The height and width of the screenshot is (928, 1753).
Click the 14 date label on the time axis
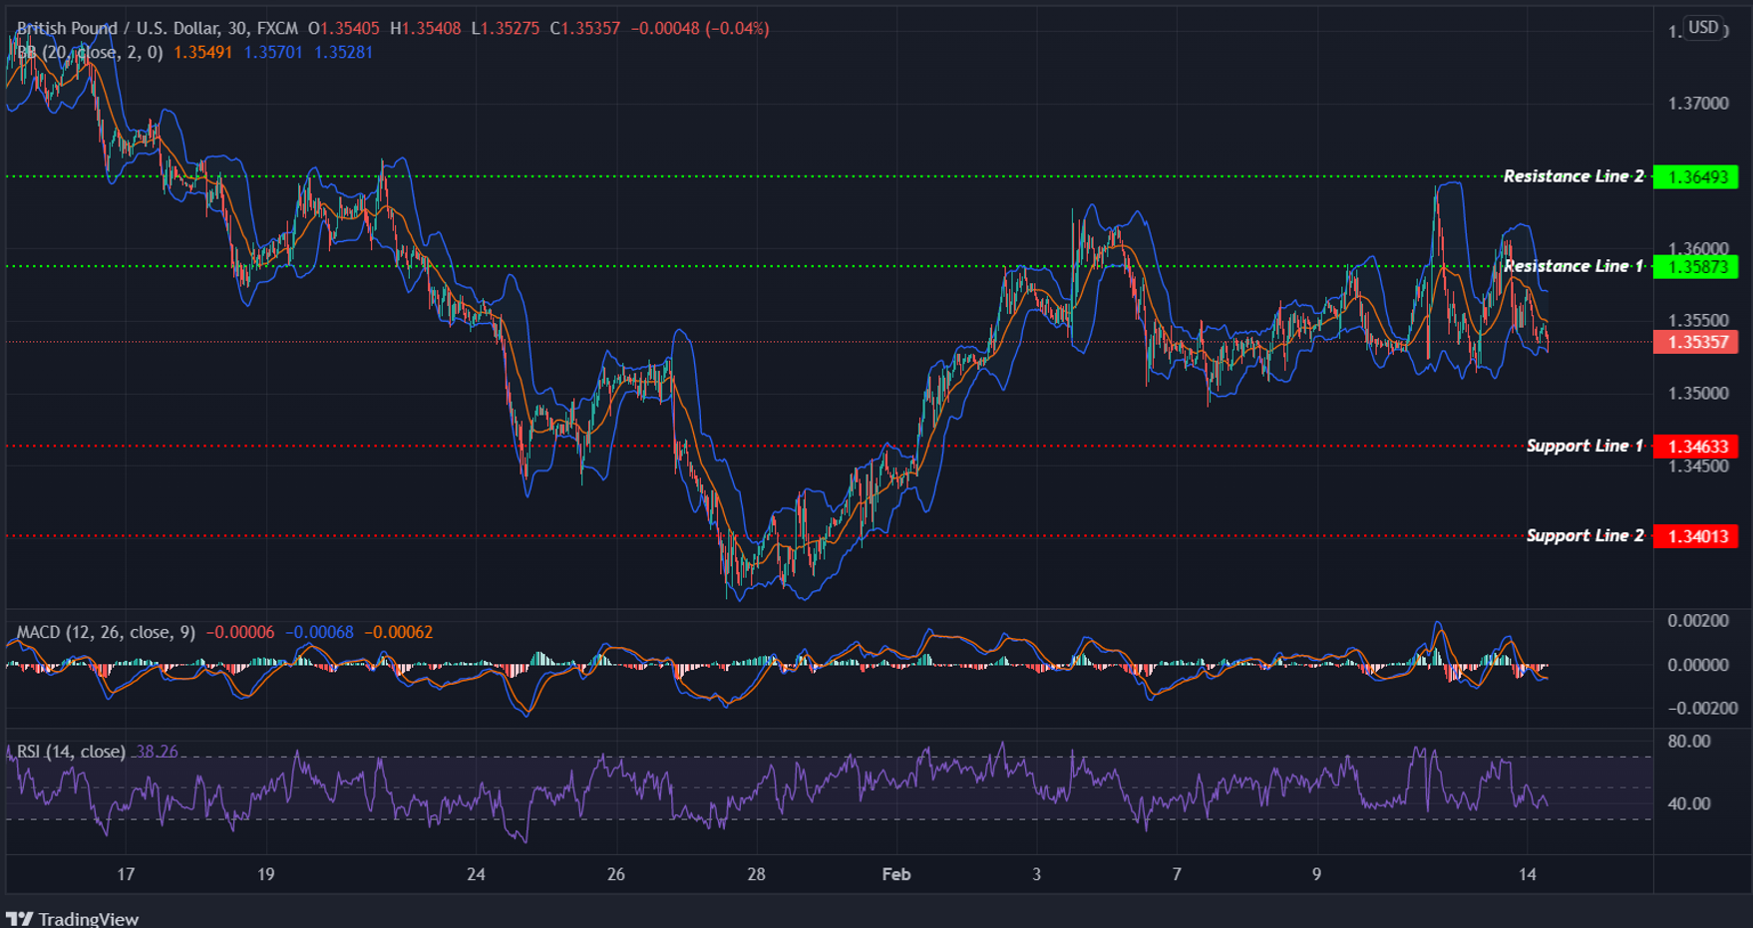[x=1527, y=874]
